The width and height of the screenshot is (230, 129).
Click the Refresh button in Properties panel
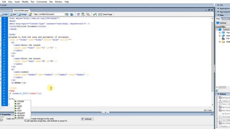pyautogui.click(x=87, y=119)
